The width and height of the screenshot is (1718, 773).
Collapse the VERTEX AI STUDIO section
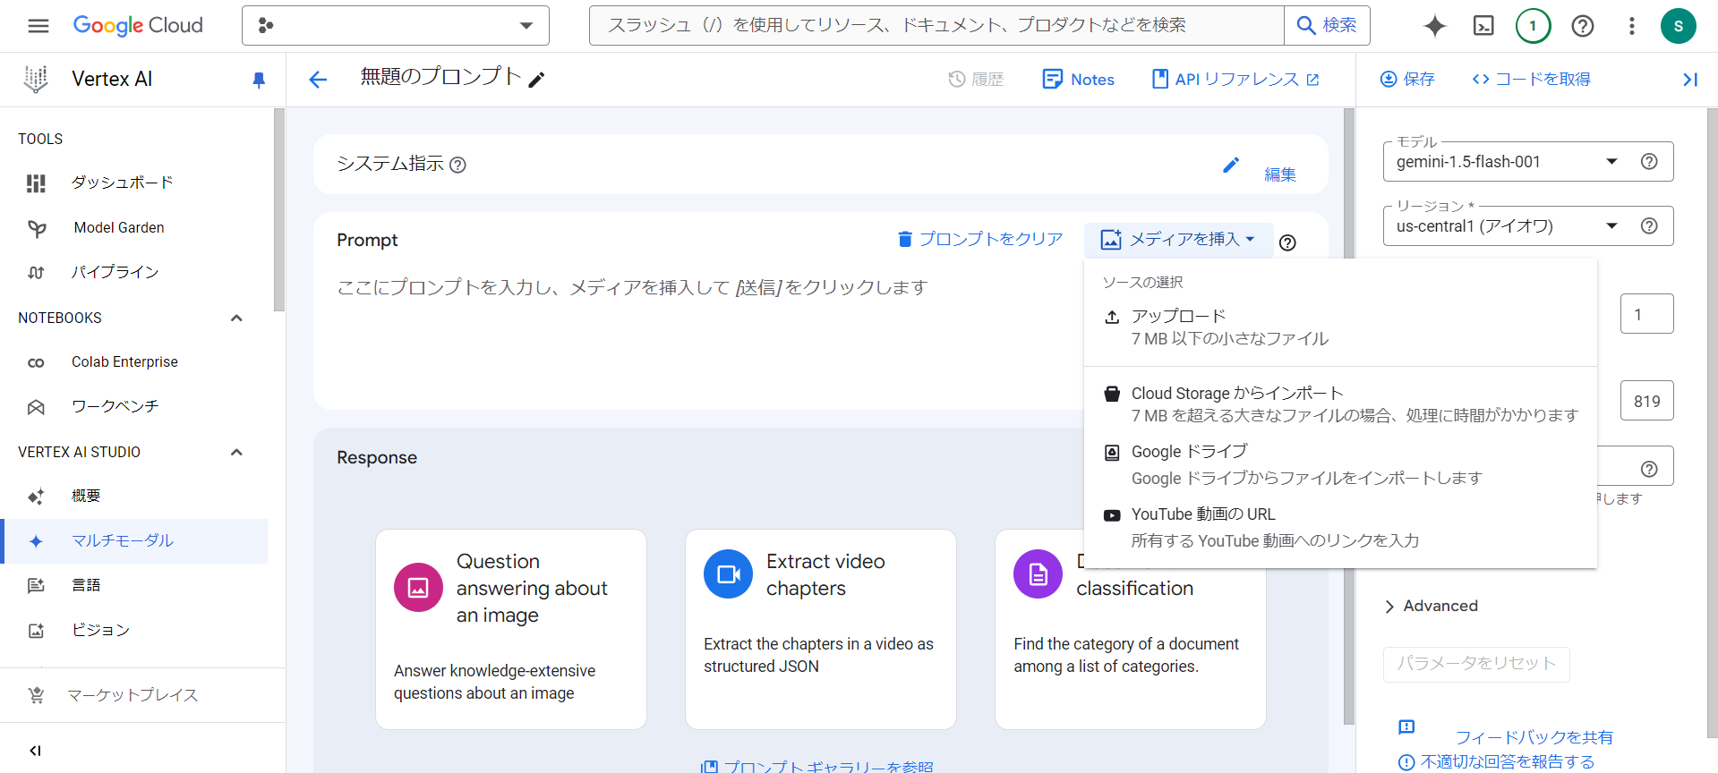point(236,453)
